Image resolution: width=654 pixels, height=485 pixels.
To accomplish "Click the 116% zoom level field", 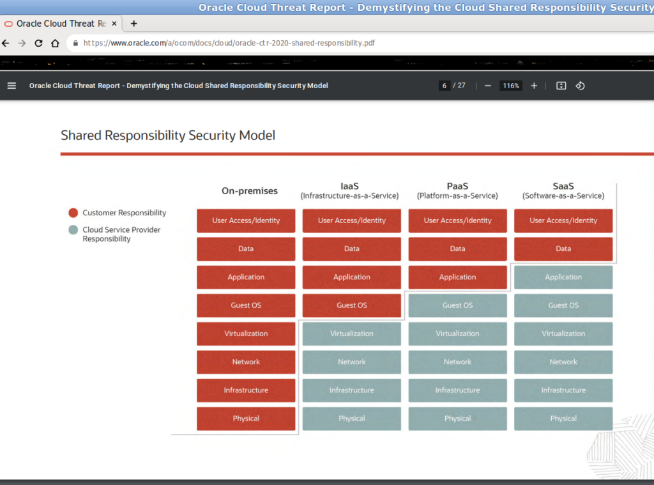I will (x=511, y=86).
